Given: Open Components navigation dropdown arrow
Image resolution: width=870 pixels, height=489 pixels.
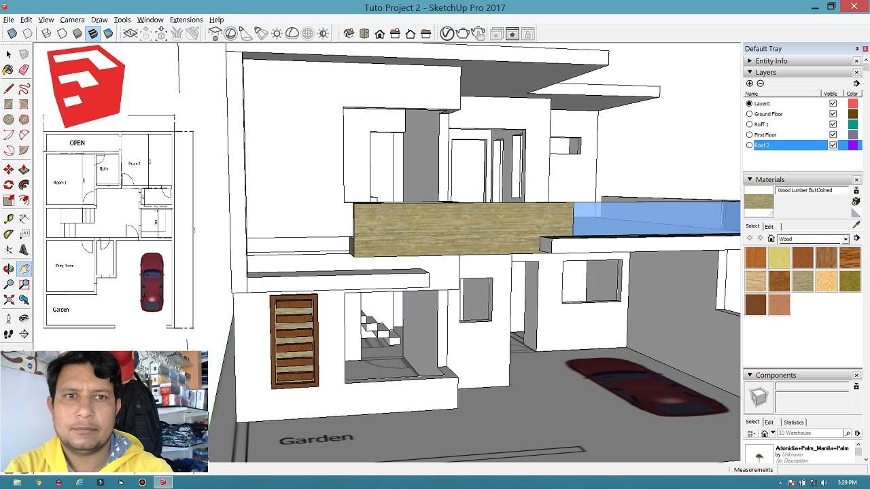Looking at the screenshot, I should click(773, 433).
